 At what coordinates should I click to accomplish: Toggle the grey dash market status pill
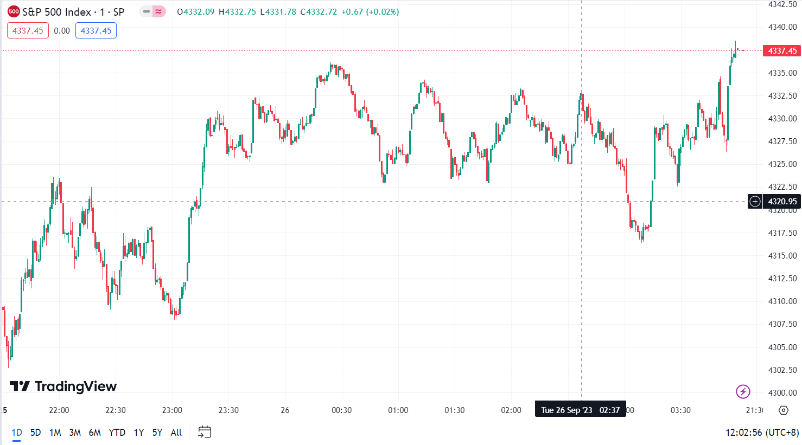click(146, 11)
